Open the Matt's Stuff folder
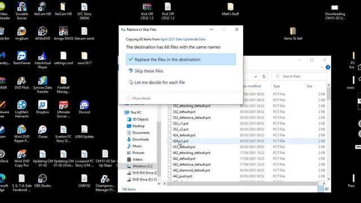Screen dimensions: 361x203 [x=231, y=9]
